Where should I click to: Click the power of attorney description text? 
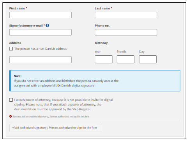tap(64, 104)
